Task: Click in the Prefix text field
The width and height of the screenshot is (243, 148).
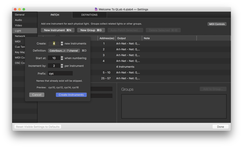Action: 60,73
